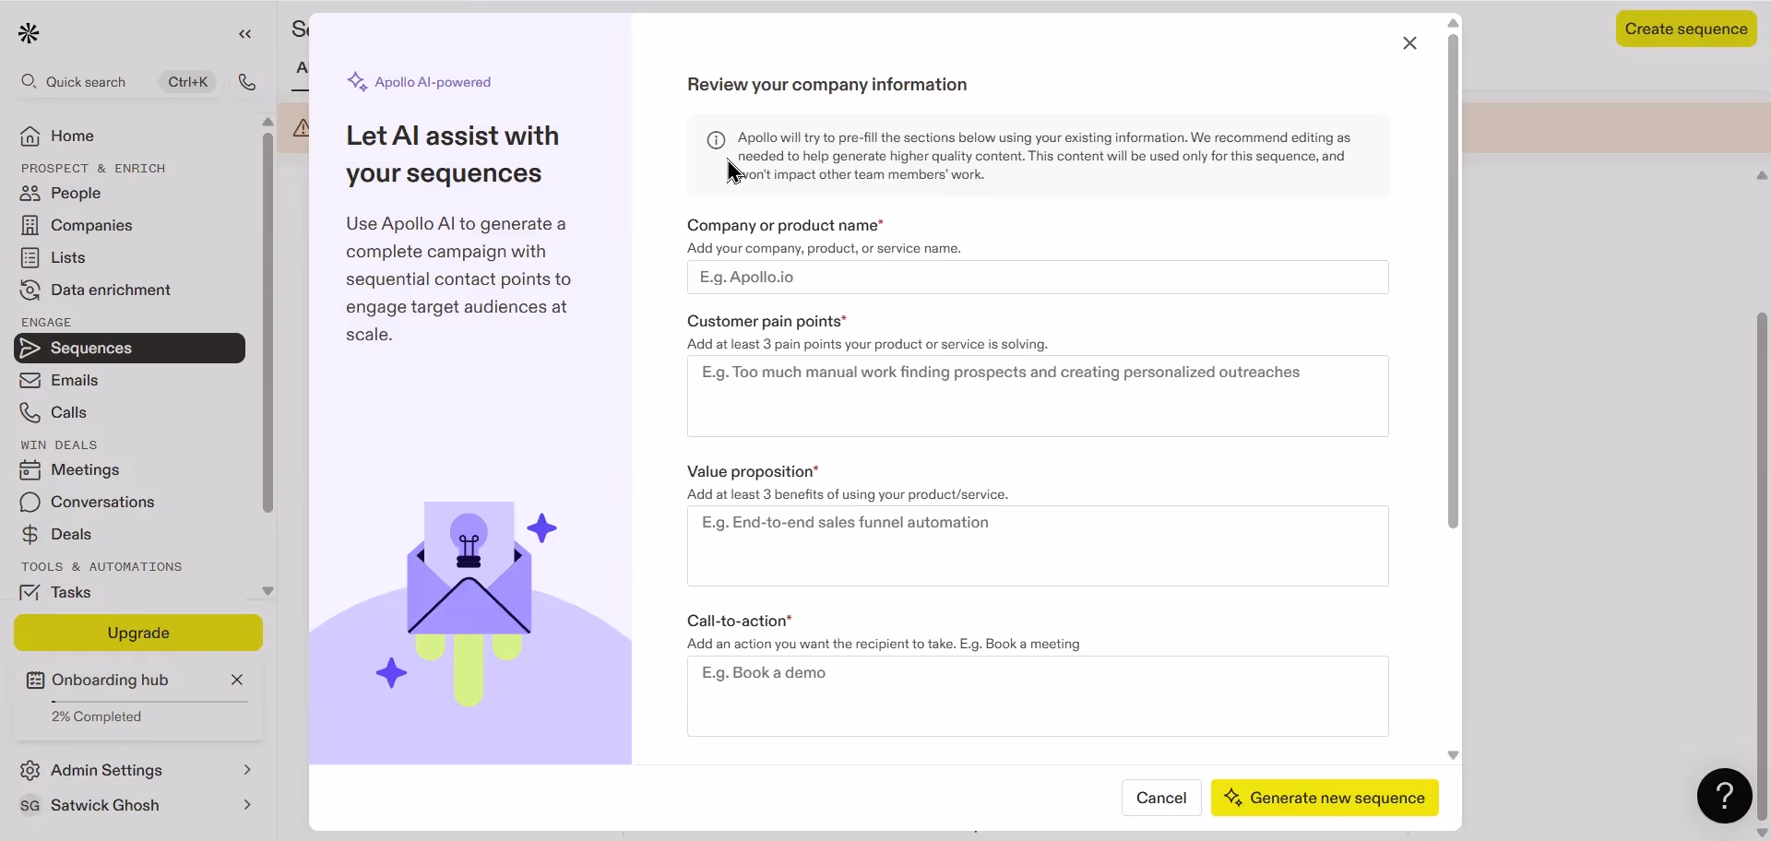Click the Quick search magnifier icon

(x=29, y=81)
